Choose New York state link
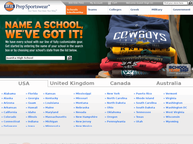 pyautogui.click(x=113, y=94)
